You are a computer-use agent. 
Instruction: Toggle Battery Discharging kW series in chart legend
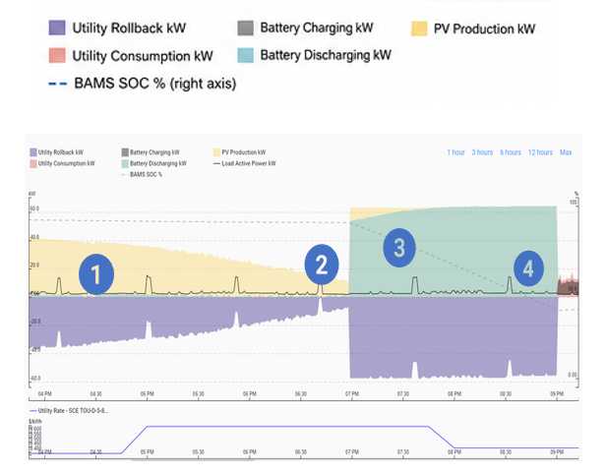coord(153,163)
